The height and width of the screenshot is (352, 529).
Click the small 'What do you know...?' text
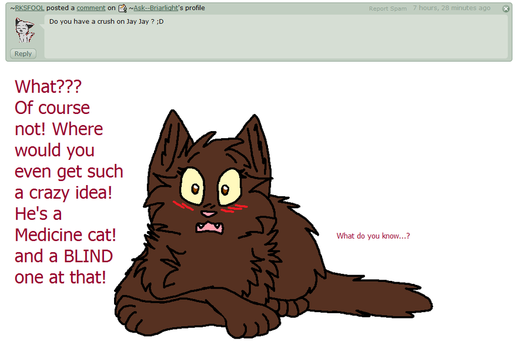click(373, 236)
